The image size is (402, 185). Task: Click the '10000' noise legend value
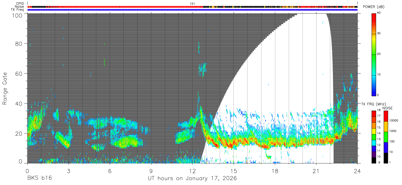pos(394,120)
